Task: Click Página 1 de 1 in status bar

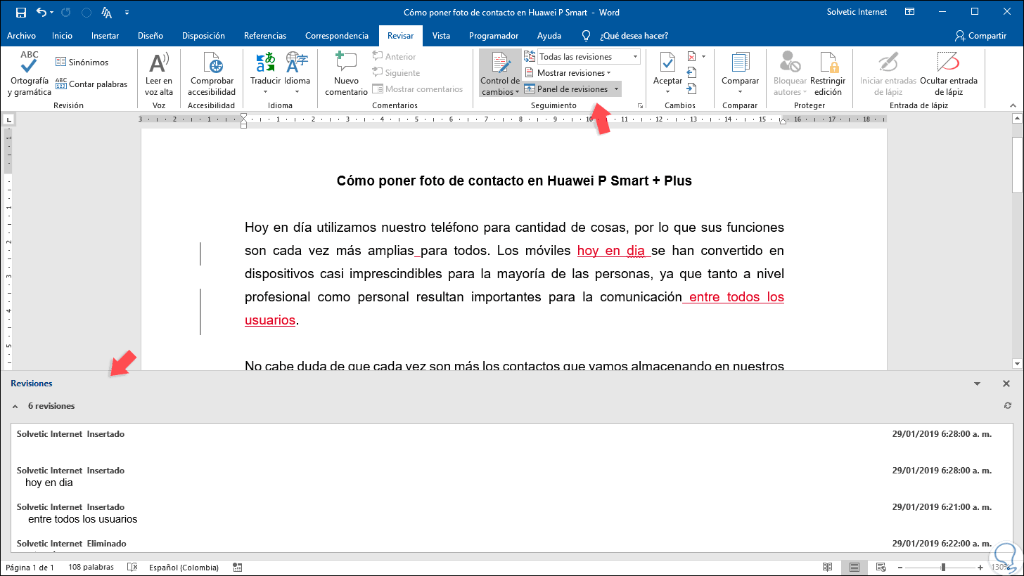Action: click(x=30, y=568)
